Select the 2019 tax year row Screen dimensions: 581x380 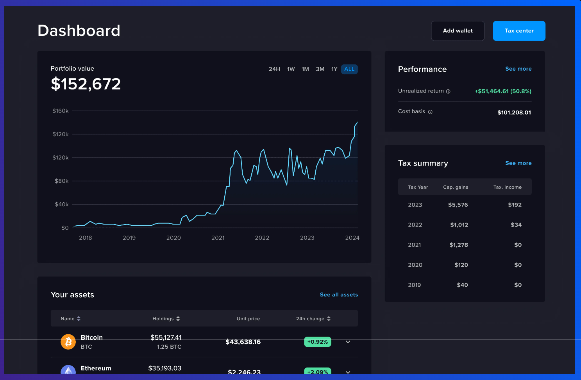coord(465,285)
